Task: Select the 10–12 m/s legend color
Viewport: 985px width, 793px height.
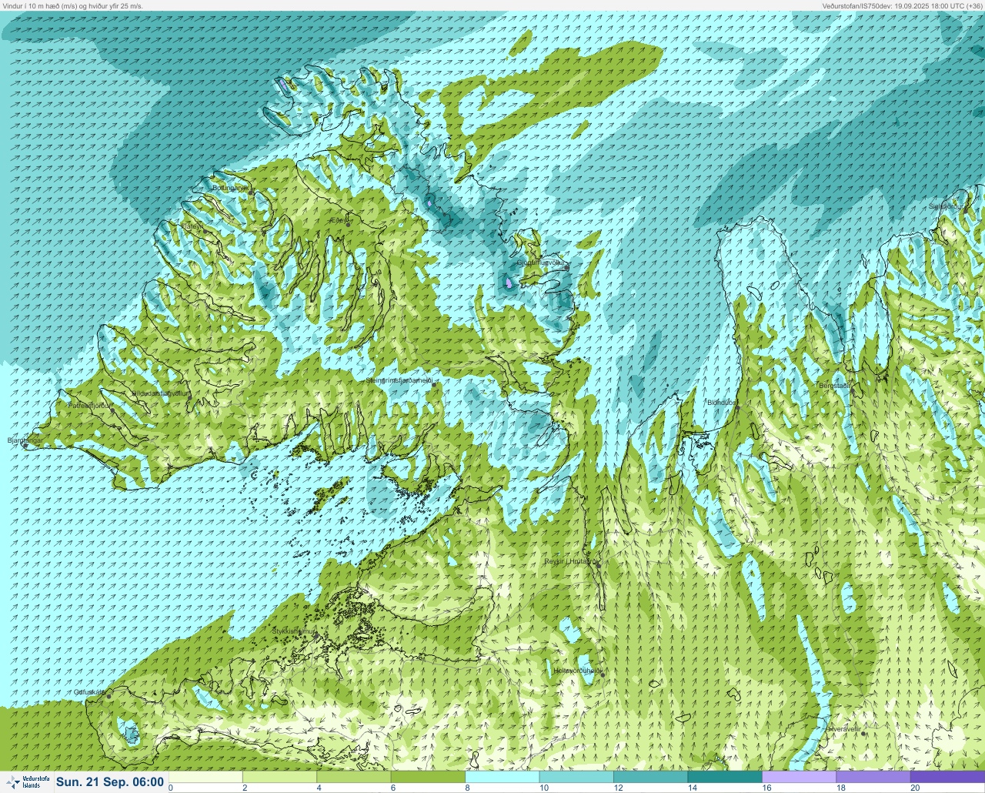Action: pos(576,777)
